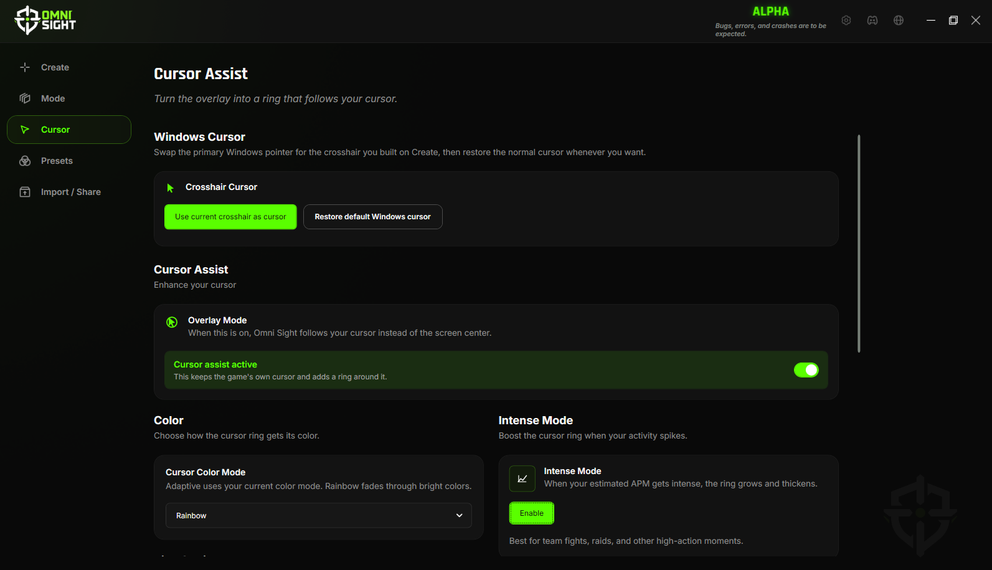Open the Presets section
992x570 pixels.
point(69,161)
